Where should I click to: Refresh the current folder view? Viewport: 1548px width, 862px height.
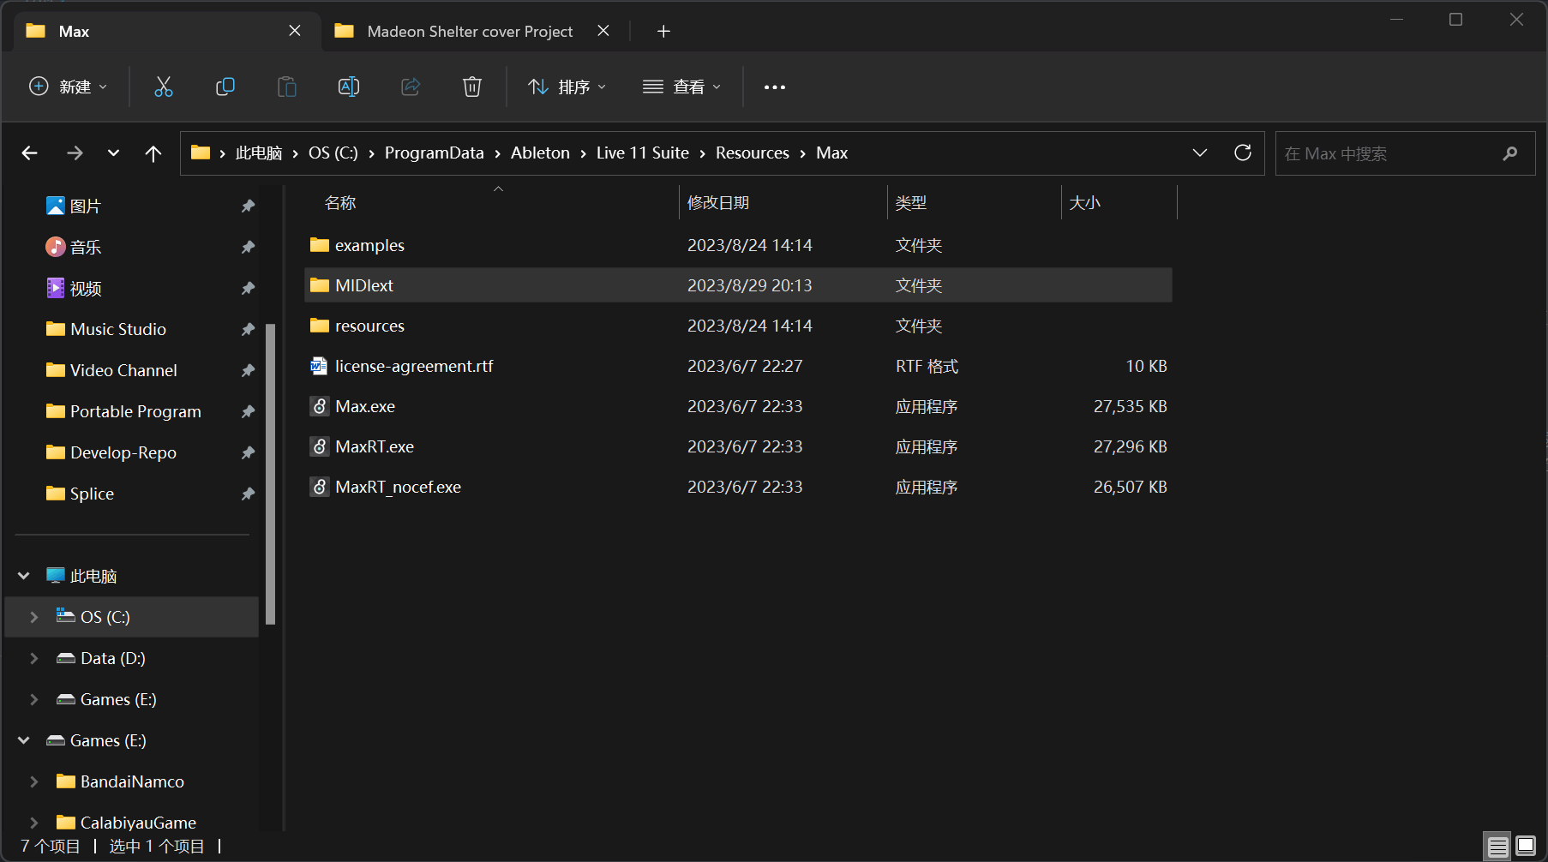pyautogui.click(x=1242, y=153)
